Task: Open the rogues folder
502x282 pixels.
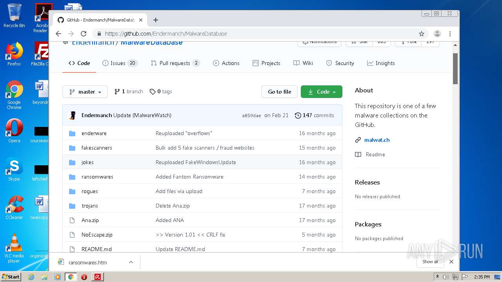Action: click(x=90, y=191)
